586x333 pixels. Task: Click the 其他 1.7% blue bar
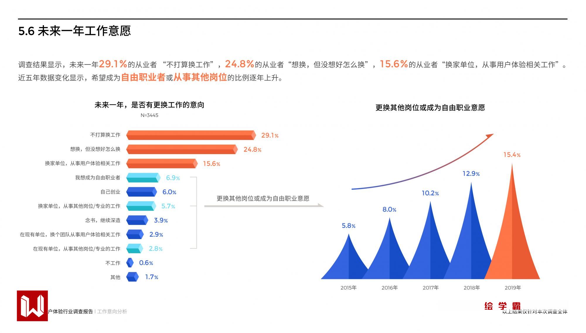tap(132, 277)
